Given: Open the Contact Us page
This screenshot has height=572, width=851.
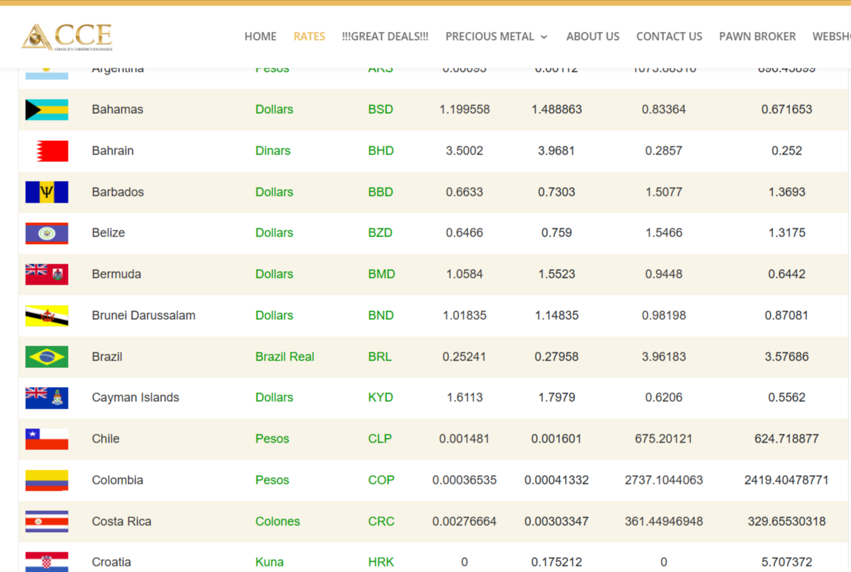Looking at the screenshot, I should (x=669, y=37).
